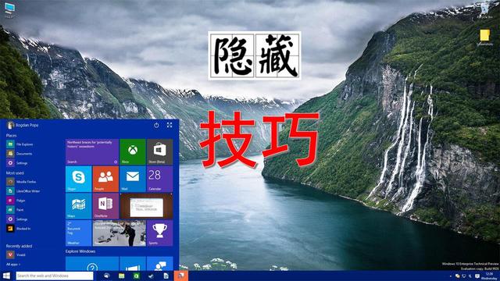
Task: Open the document app on taskbar
Action: [166, 276]
